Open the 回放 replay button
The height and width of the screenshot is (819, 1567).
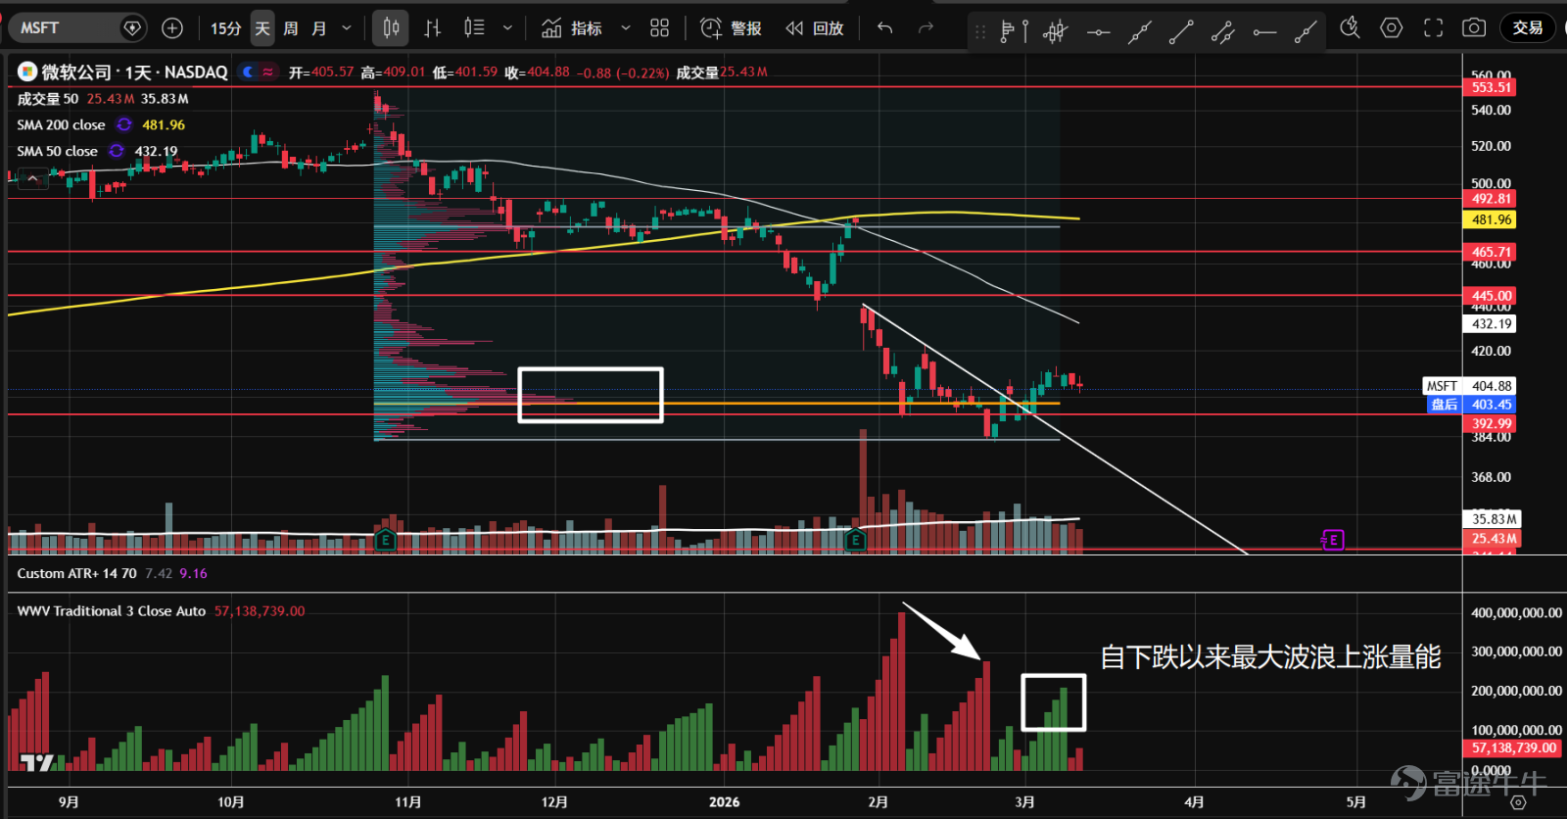(x=815, y=28)
